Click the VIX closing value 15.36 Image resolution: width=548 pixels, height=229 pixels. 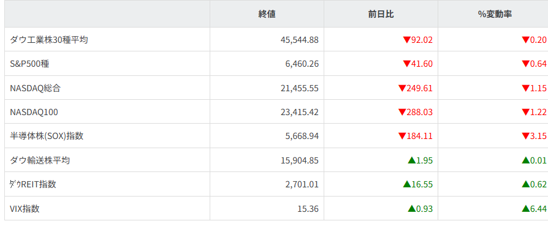pos(308,209)
